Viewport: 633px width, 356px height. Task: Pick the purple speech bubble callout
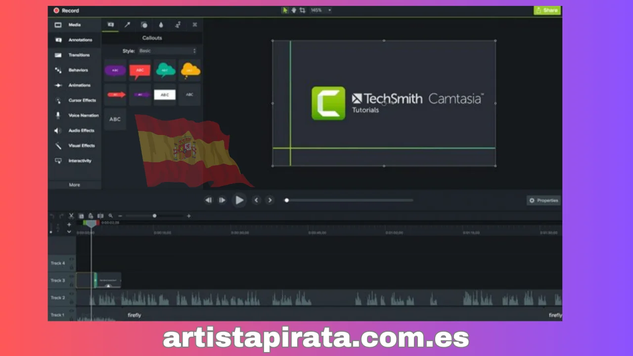115,70
